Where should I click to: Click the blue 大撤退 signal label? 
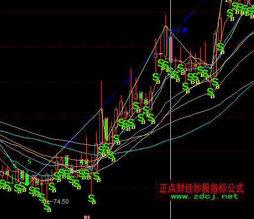[x=179, y=31]
